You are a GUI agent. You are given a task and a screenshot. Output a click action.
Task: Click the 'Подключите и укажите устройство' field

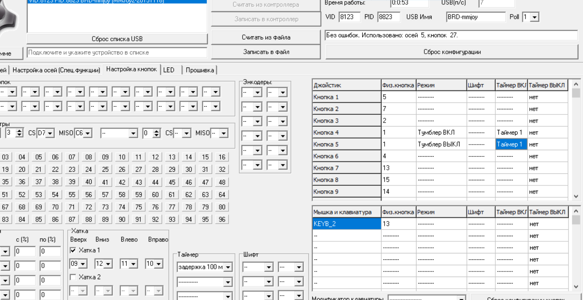click(117, 53)
